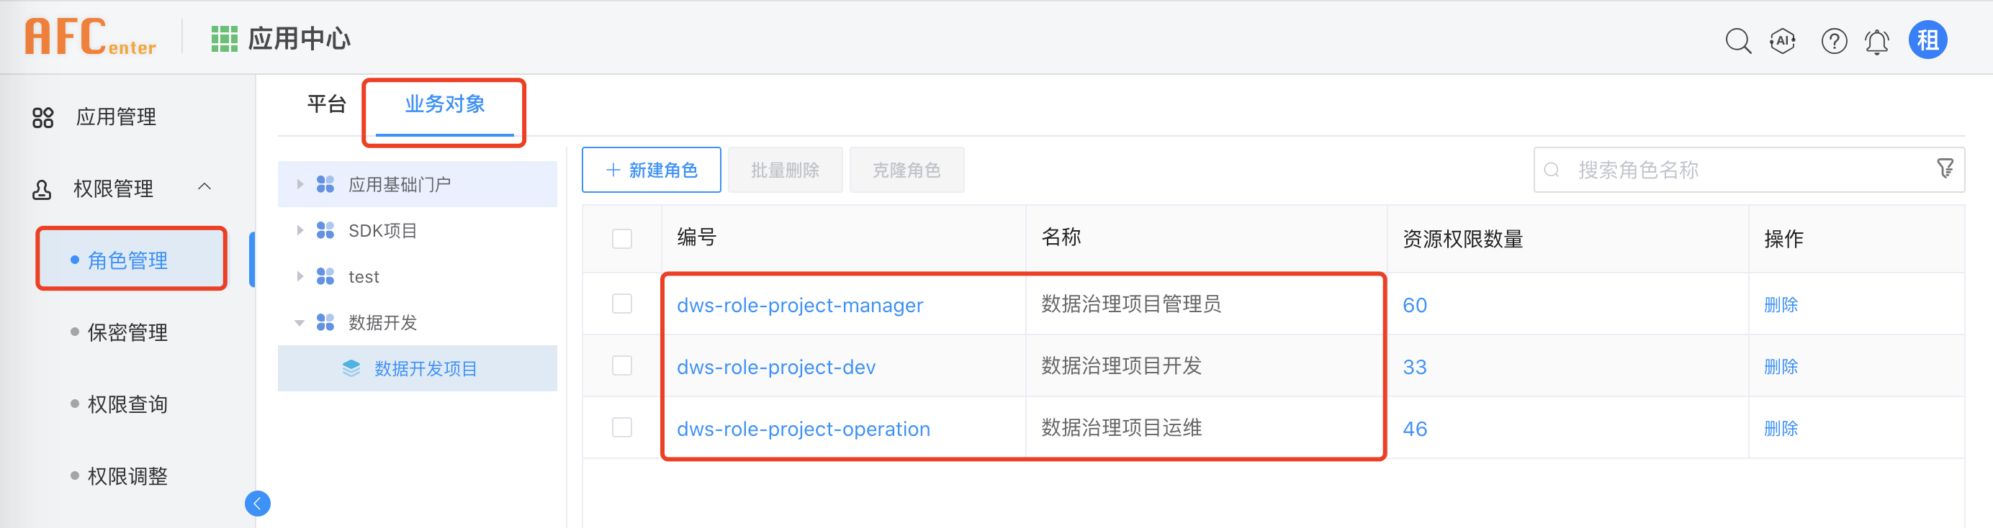Check the dws-role-project-manager row checkbox

pos(622,304)
